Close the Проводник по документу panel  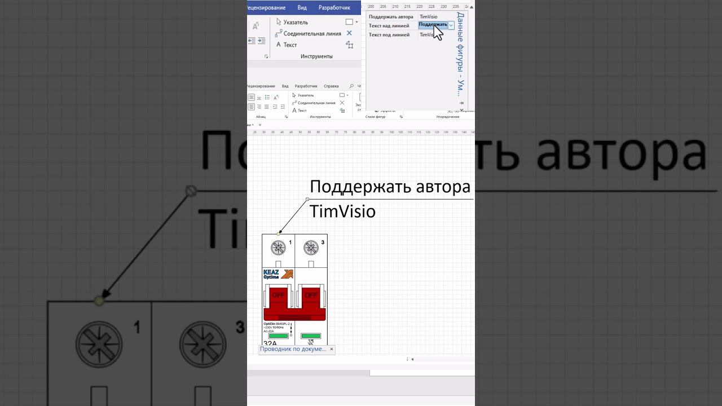331,349
